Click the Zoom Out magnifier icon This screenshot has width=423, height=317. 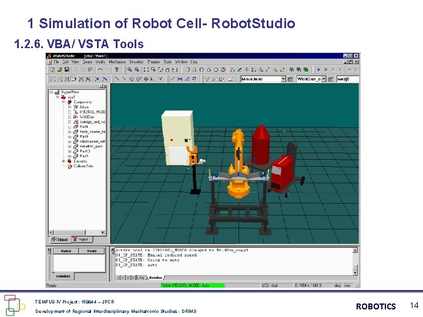(x=137, y=70)
